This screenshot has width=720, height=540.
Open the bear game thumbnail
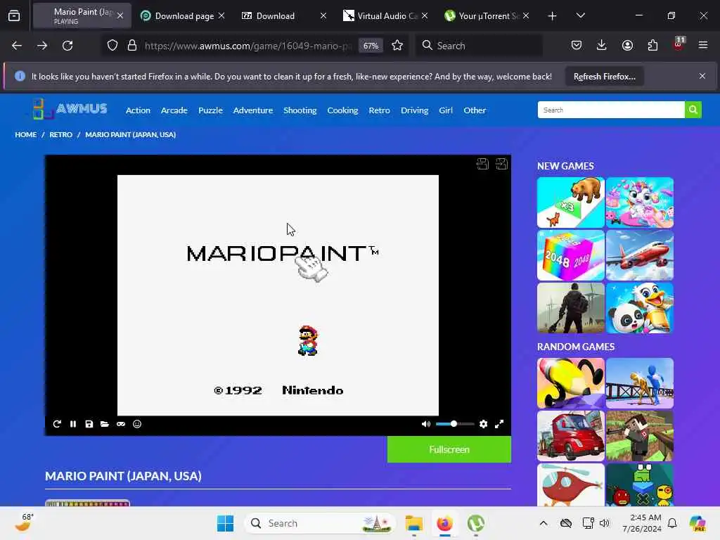click(571, 202)
